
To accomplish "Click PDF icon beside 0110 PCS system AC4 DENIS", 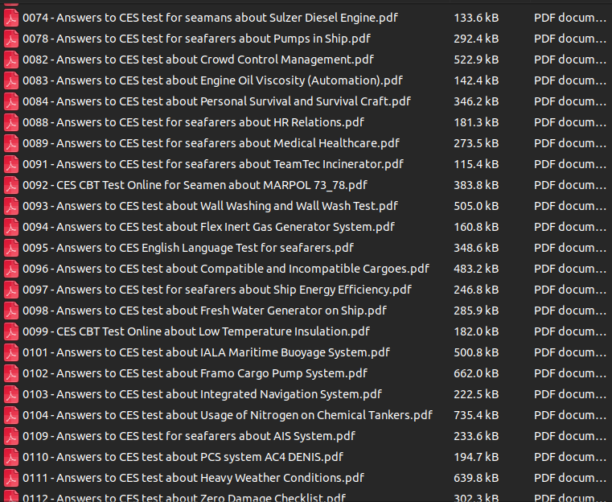I will click(x=11, y=457).
